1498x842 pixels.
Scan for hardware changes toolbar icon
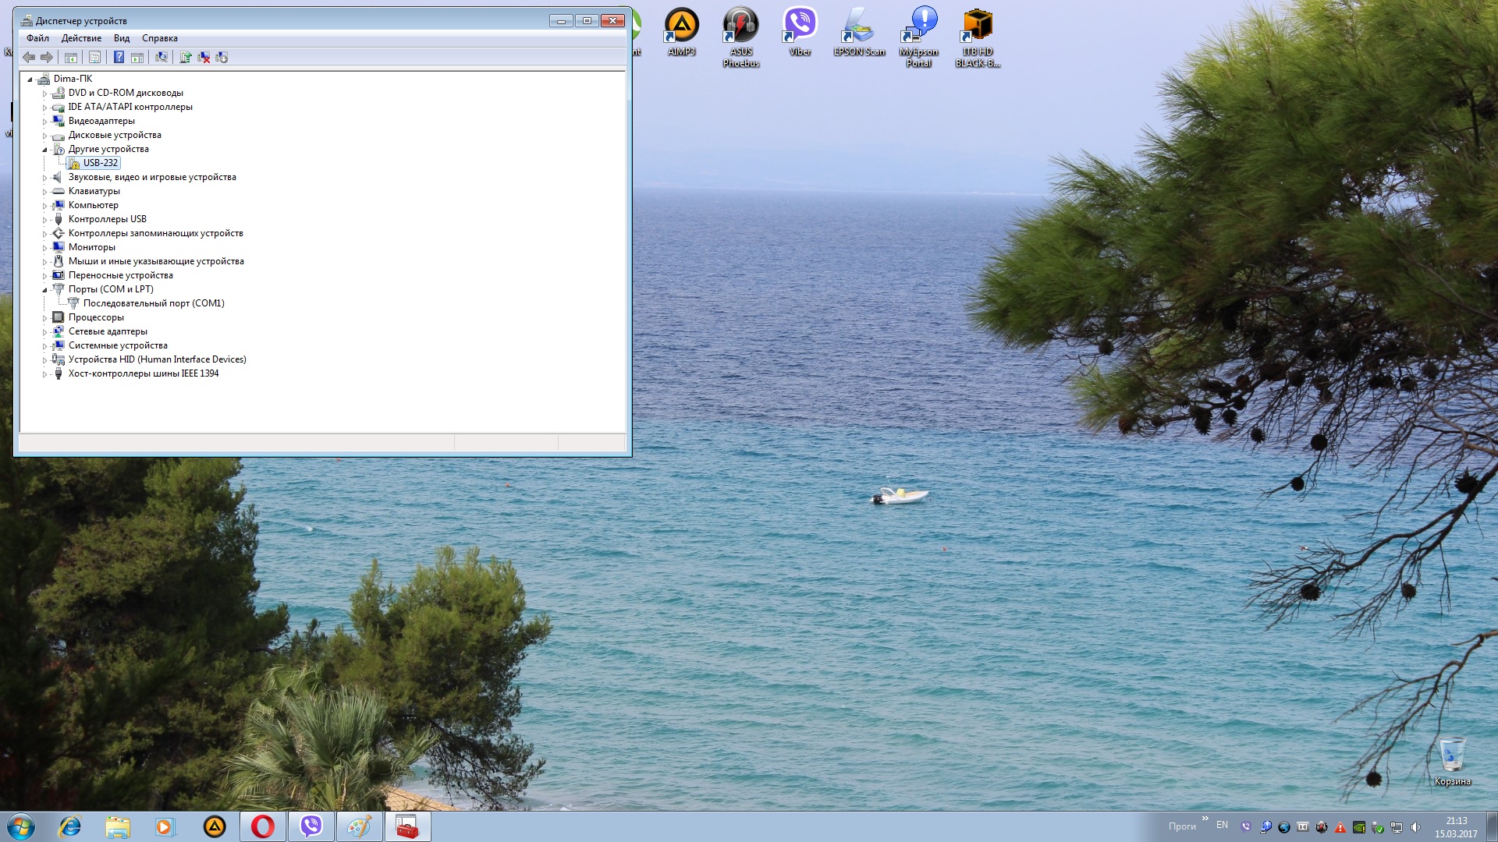coord(162,57)
